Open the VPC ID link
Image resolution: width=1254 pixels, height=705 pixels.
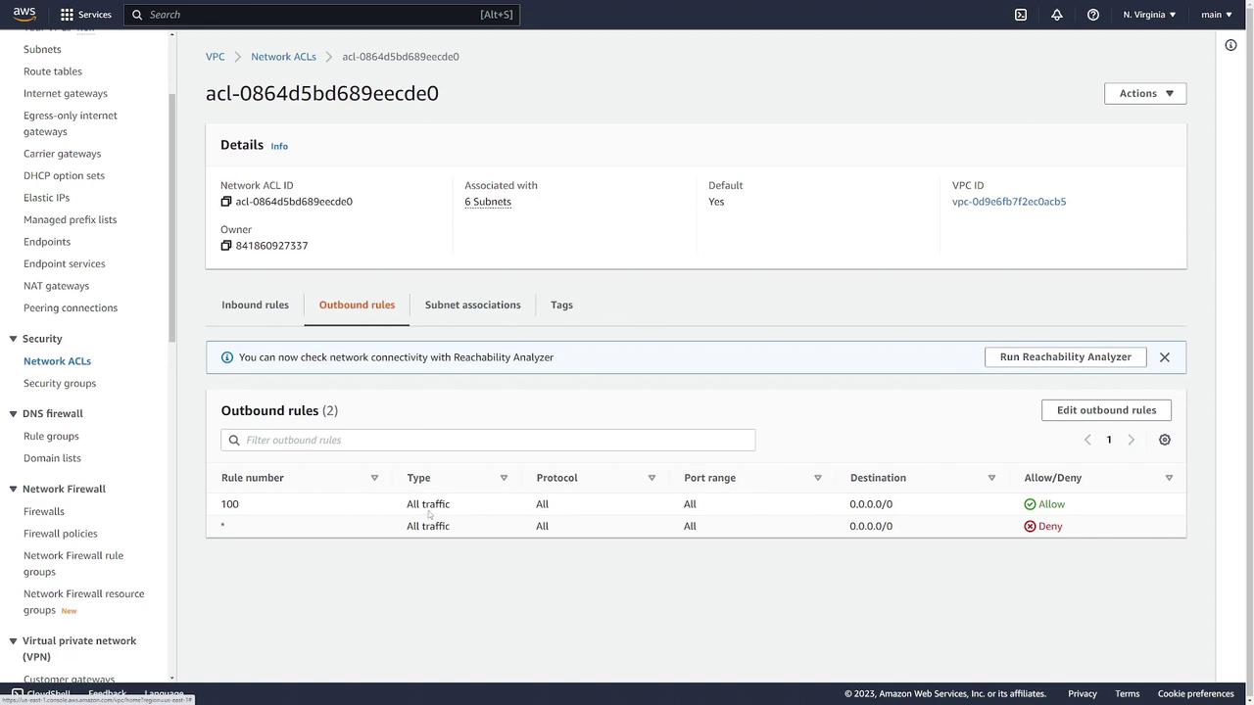pos(1008,202)
